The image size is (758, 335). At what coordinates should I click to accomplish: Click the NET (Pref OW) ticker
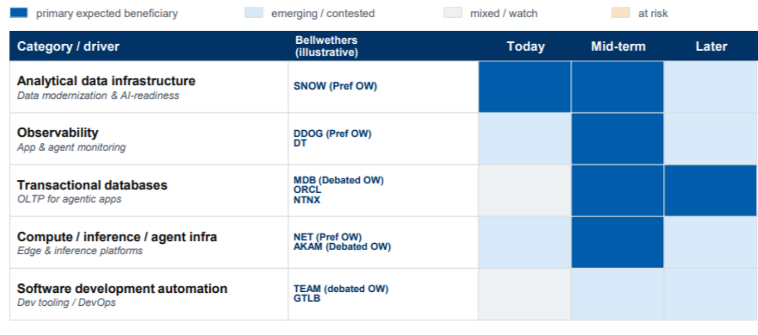point(327,238)
